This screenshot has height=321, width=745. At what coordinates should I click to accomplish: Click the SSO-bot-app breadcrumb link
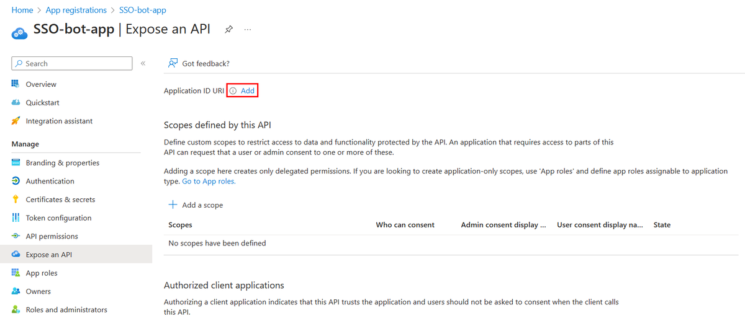pyautogui.click(x=142, y=10)
